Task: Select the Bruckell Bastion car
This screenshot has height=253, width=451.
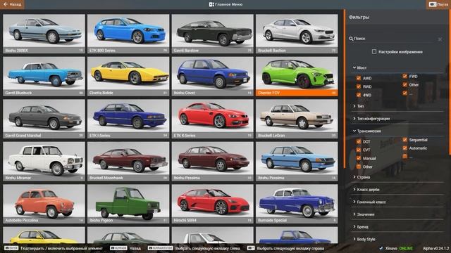Action: click(297, 34)
